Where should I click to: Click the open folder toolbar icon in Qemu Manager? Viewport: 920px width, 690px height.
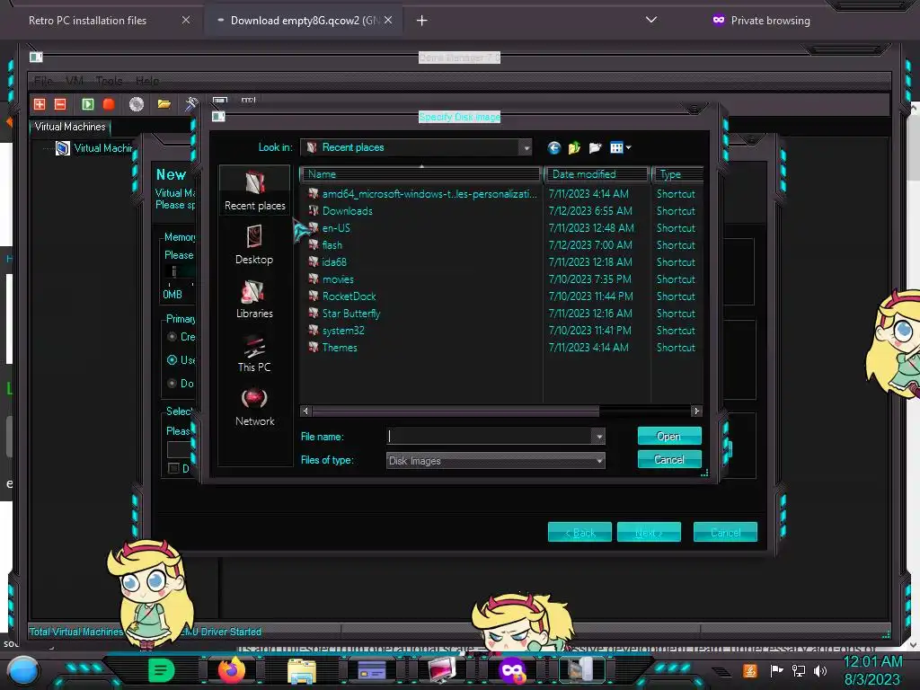pos(164,104)
